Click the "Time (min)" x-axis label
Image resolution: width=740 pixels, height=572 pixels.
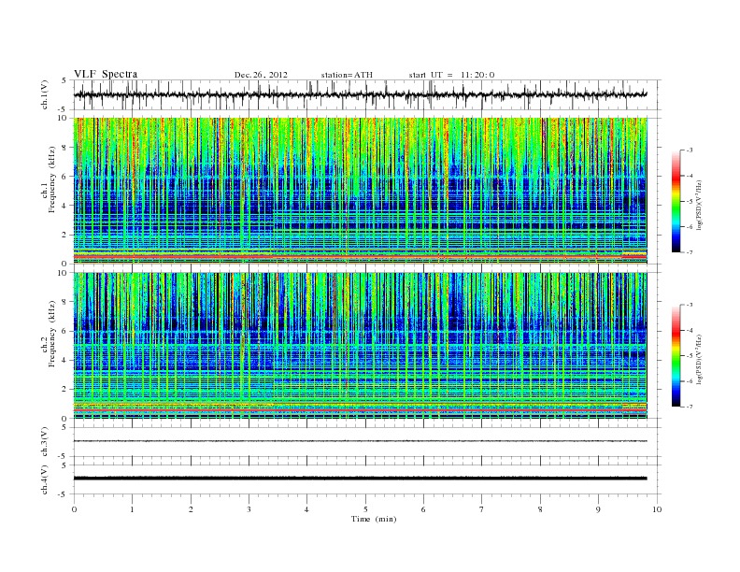[374, 519]
